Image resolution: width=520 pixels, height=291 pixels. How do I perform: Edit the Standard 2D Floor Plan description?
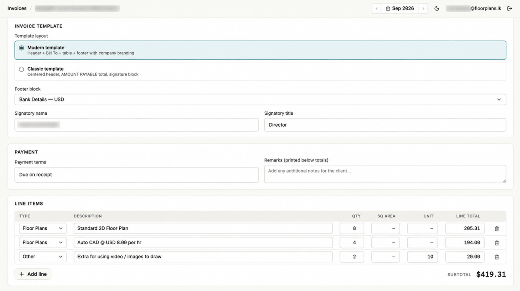203,228
